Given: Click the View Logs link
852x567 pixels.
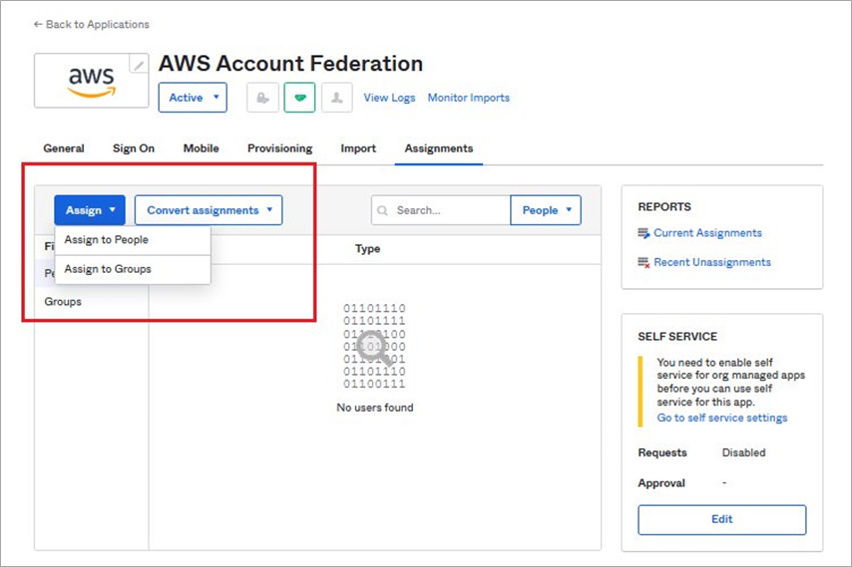Looking at the screenshot, I should (390, 98).
